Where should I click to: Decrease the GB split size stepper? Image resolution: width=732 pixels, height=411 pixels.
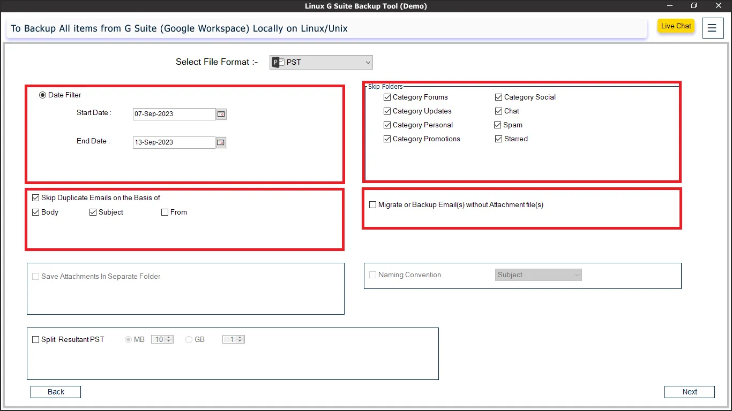[x=241, y=341]
